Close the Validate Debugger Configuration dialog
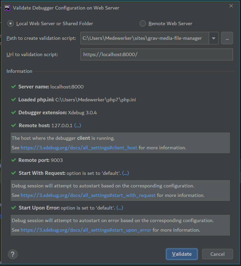The width and height of the screenshot is (241, 266). 231,6
